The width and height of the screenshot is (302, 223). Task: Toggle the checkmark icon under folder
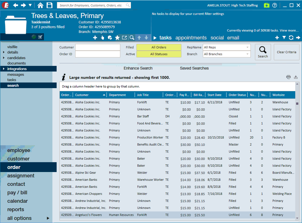pos(40,37)
